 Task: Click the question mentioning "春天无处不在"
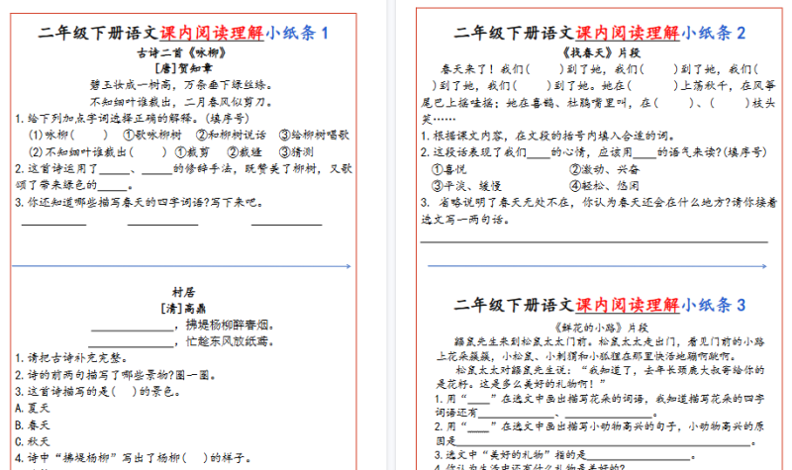[599, 202]
